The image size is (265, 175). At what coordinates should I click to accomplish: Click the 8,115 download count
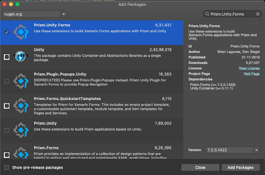tap(166, 98)
